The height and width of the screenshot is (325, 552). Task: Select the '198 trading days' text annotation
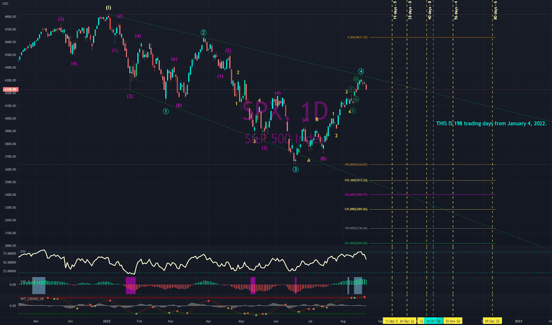pos(491,123)
